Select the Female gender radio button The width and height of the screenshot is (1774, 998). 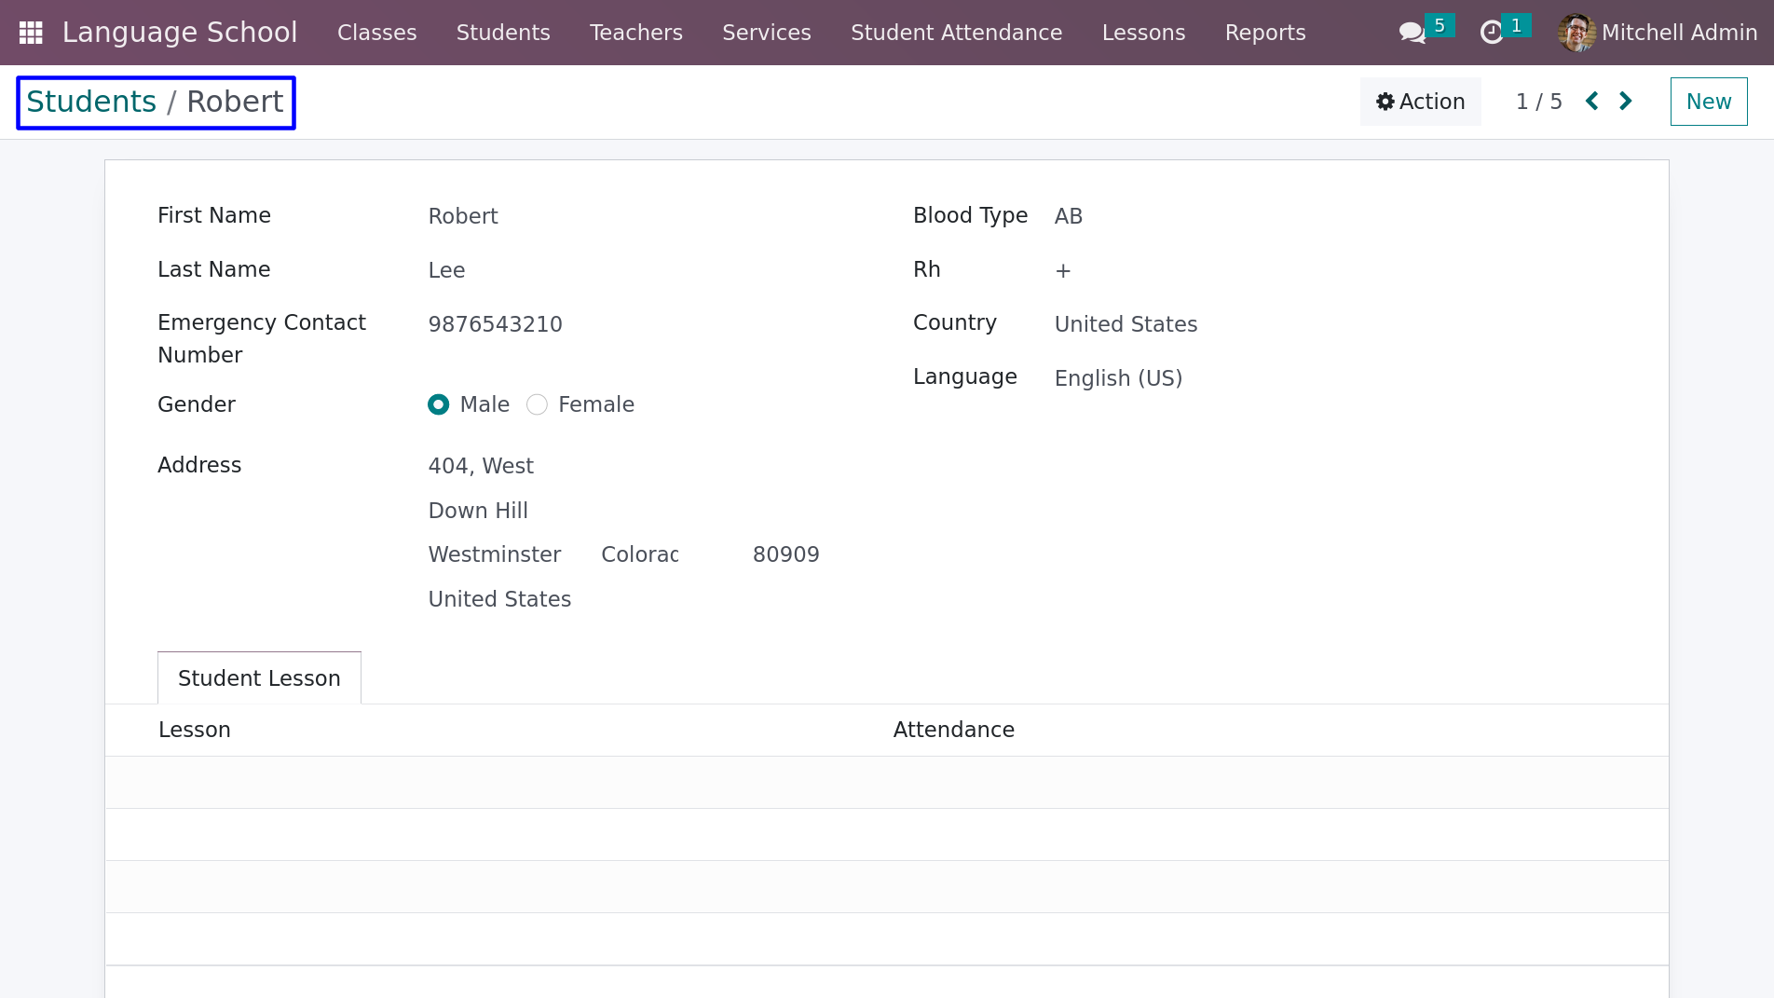click(537, 404)
